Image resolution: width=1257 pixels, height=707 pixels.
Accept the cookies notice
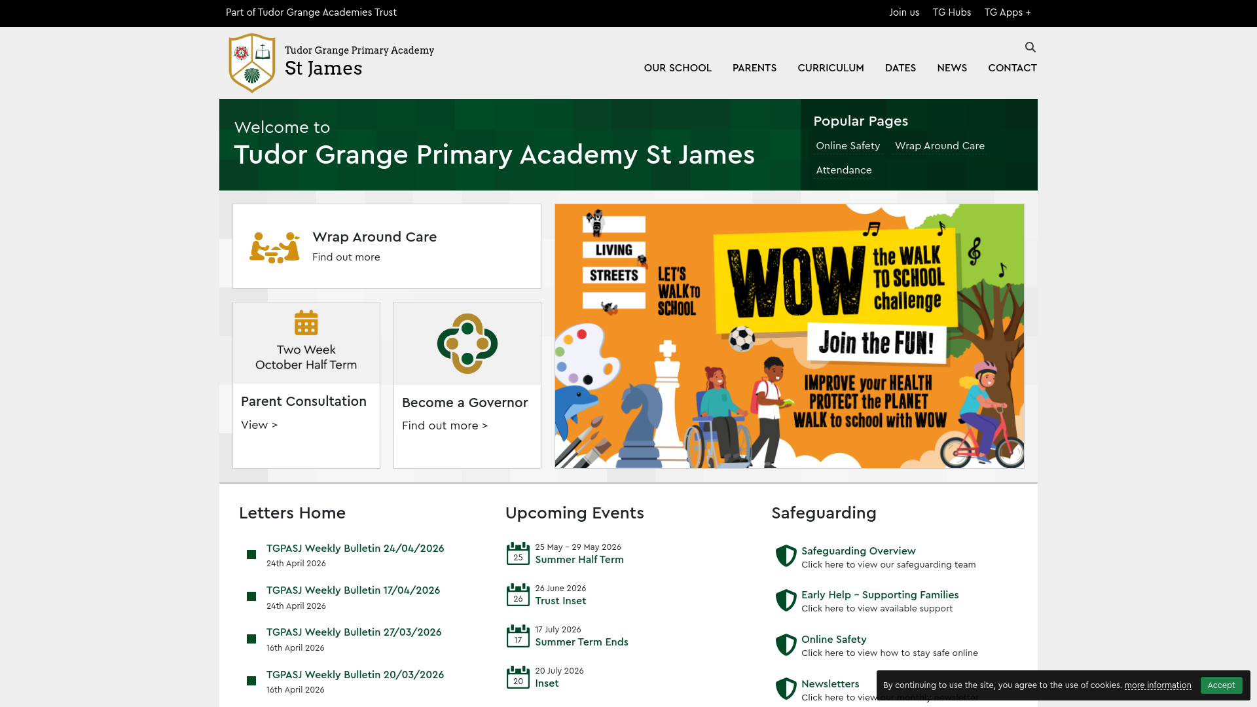(x=1221, y=685)
